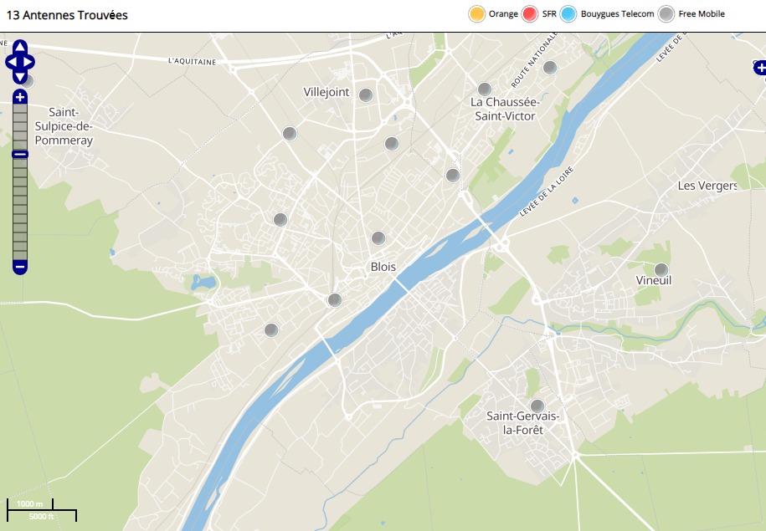Click the La Chaussée-Saint-Victor label
This screenshot has height=531, width=766.
pyautogui.click(x=505, y=110)
